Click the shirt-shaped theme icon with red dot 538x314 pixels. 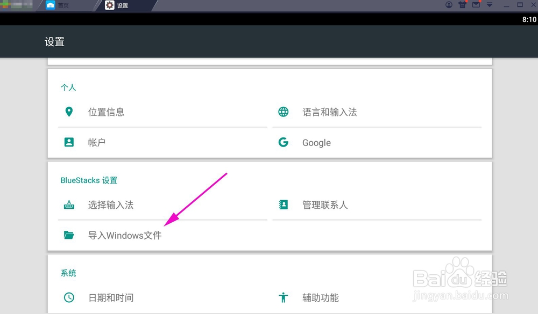462,4
